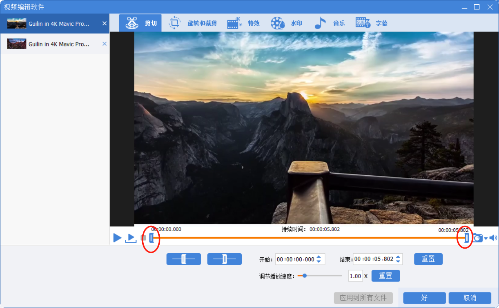Image resolution: width=499 pixels, height=308 pixels.
Task: Mute audio with the speaker icon
Action: [493, 238]
